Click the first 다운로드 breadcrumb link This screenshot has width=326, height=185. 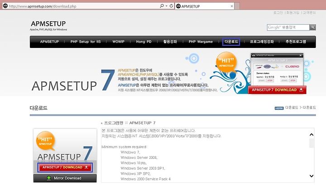[x=292, y=108]
